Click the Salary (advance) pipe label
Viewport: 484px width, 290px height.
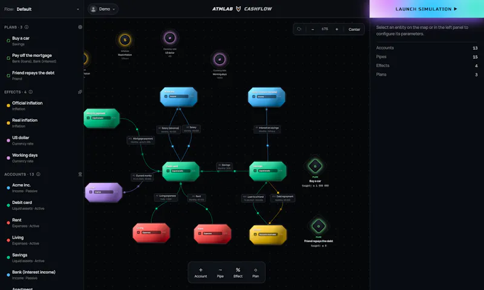pyautogui.click(x=169, y=130)
